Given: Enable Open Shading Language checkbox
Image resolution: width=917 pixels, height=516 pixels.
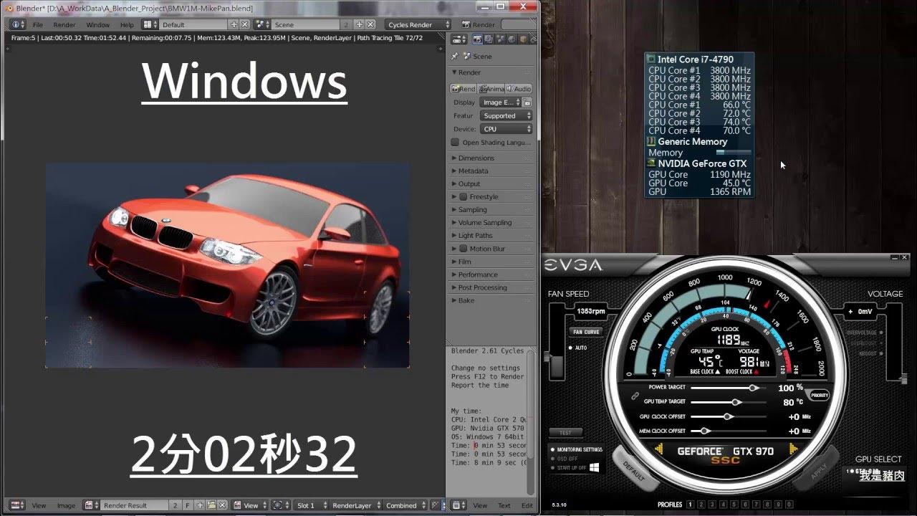Looking at the screenshot, I should point(455,142).
